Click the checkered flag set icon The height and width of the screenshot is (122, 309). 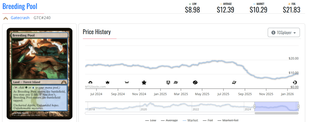pyautogui.click(x=175, y=82)
